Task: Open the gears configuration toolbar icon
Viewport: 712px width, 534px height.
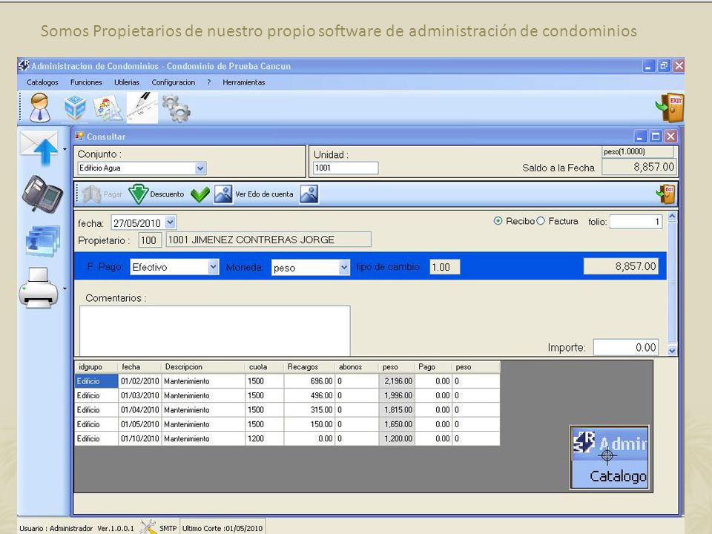Action: click(x=177, y=108)
